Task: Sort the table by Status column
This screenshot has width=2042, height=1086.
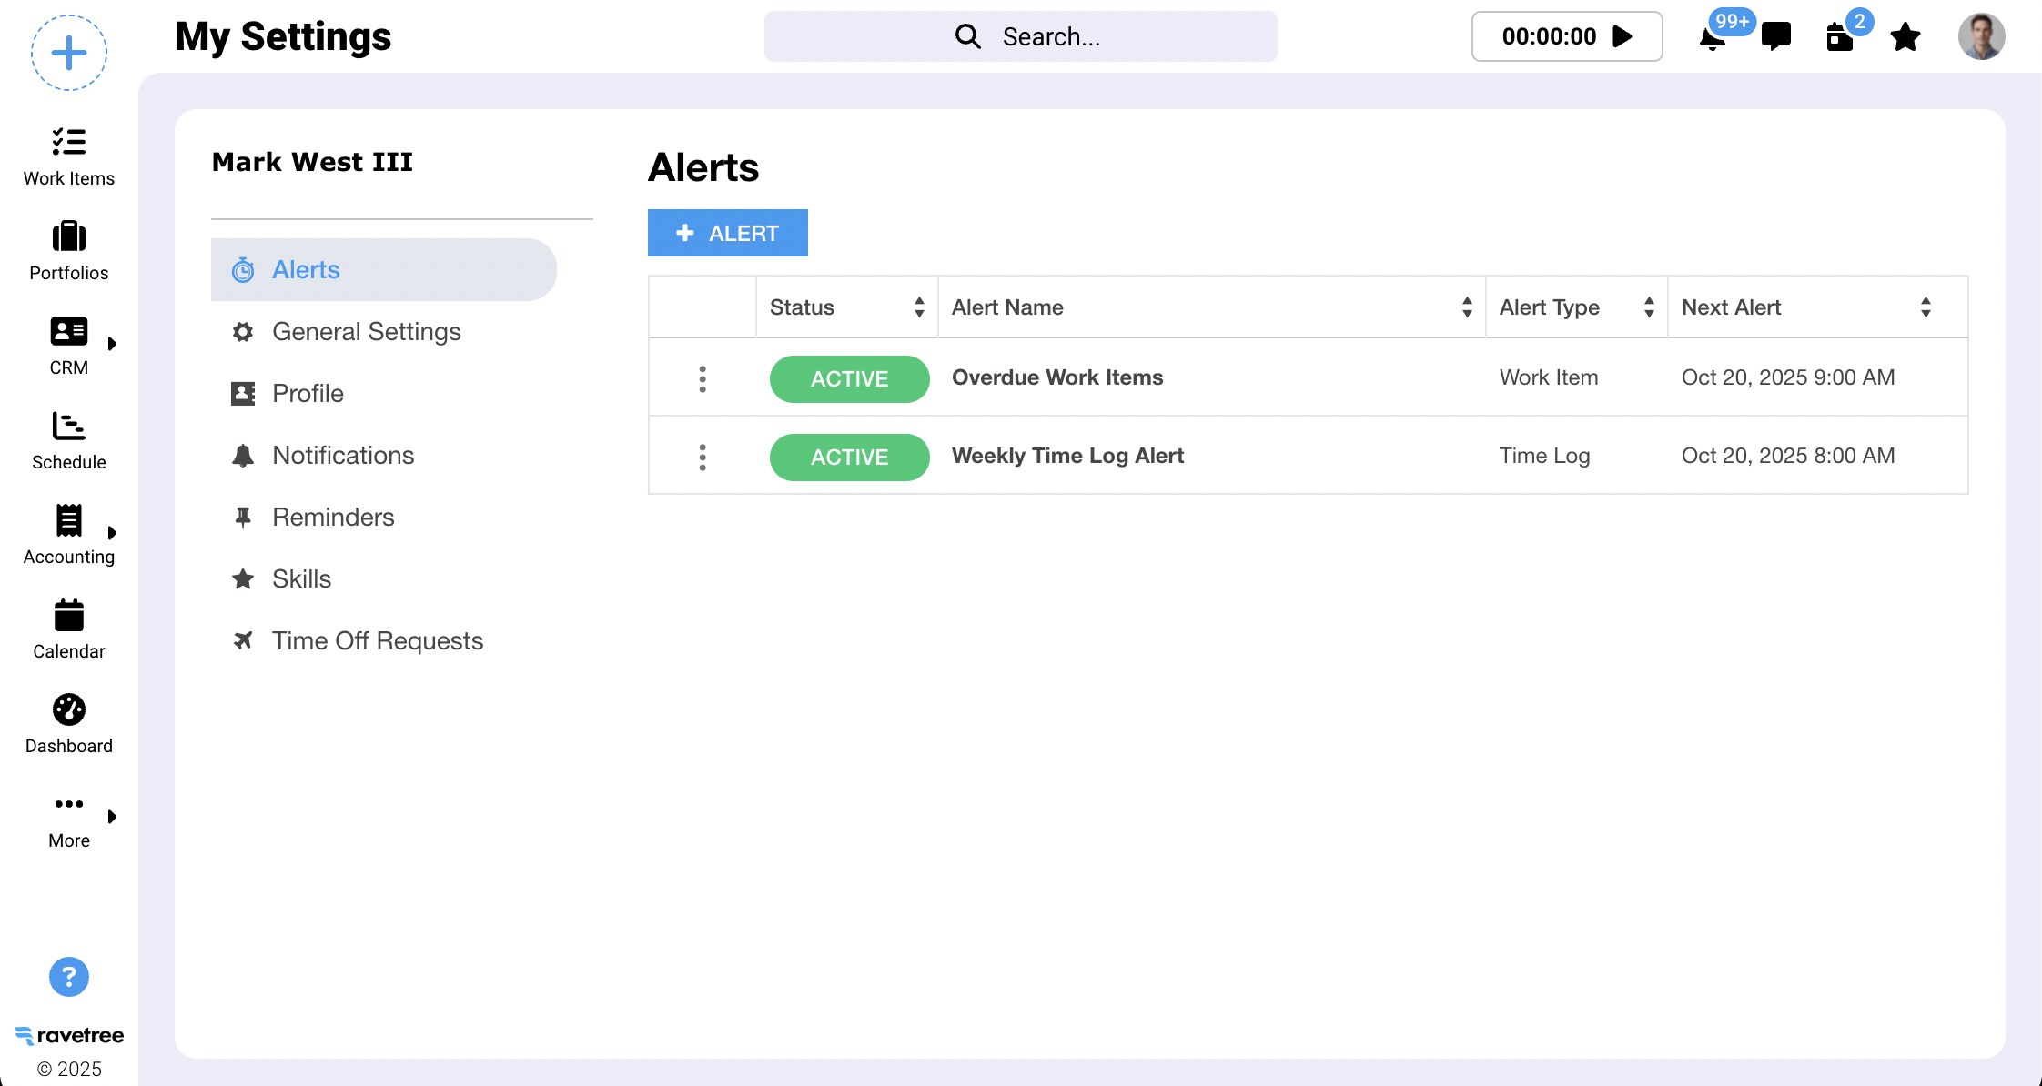Action: pyautogui.click(x=919, y=307)
